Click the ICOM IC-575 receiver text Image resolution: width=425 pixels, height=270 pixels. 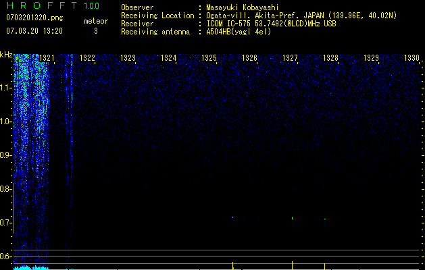[x=271, y=24]
